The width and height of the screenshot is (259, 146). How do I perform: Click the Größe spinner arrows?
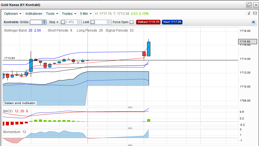[x=44, y=22]
